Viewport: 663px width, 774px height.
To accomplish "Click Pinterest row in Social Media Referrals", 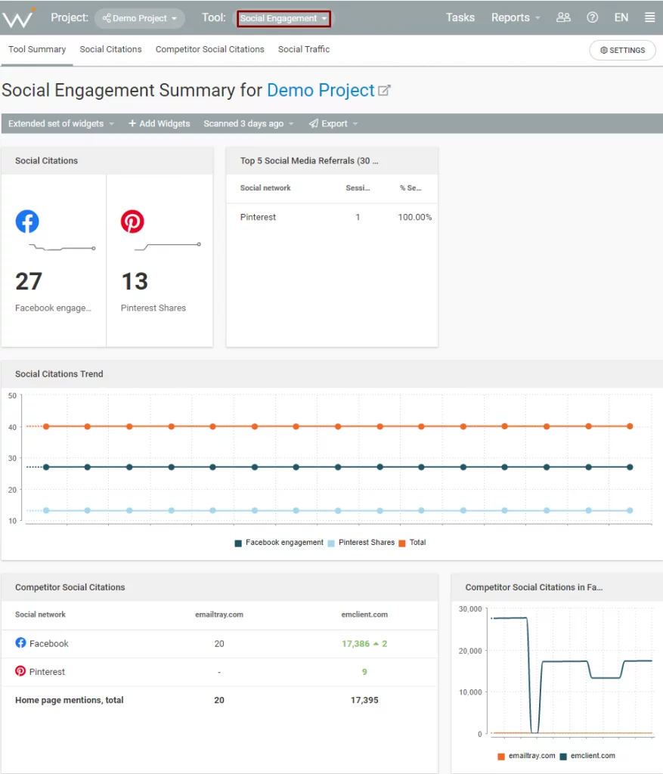I will pyautogui.click(x=332, y=217).
